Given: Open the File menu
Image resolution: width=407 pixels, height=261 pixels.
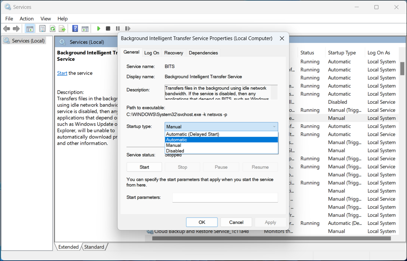Looking at the screenshot, I should [x=9, y=19].
